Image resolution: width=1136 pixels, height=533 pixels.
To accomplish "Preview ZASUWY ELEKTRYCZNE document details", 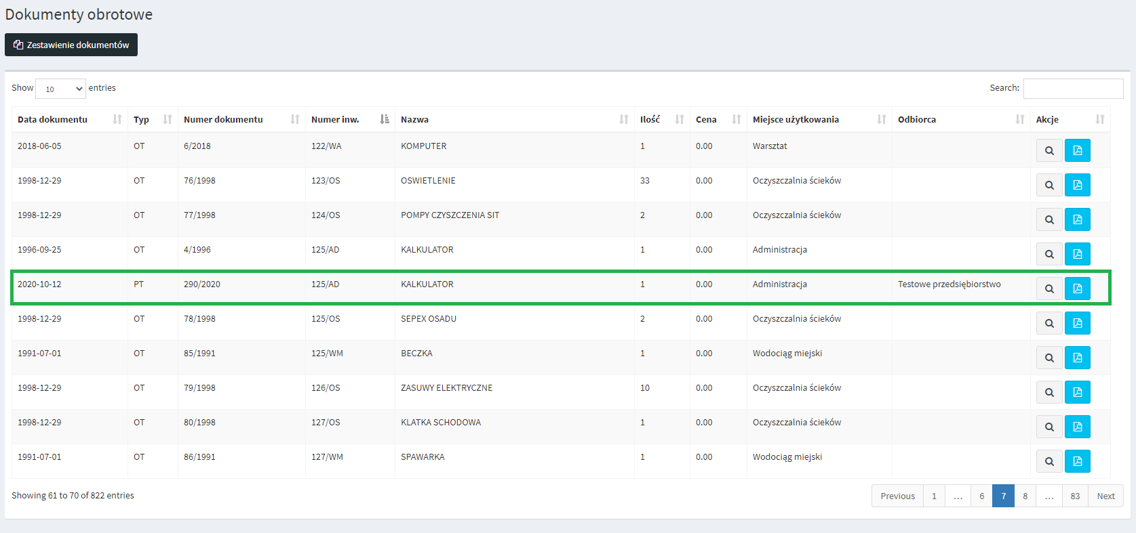I will 1049,392.
